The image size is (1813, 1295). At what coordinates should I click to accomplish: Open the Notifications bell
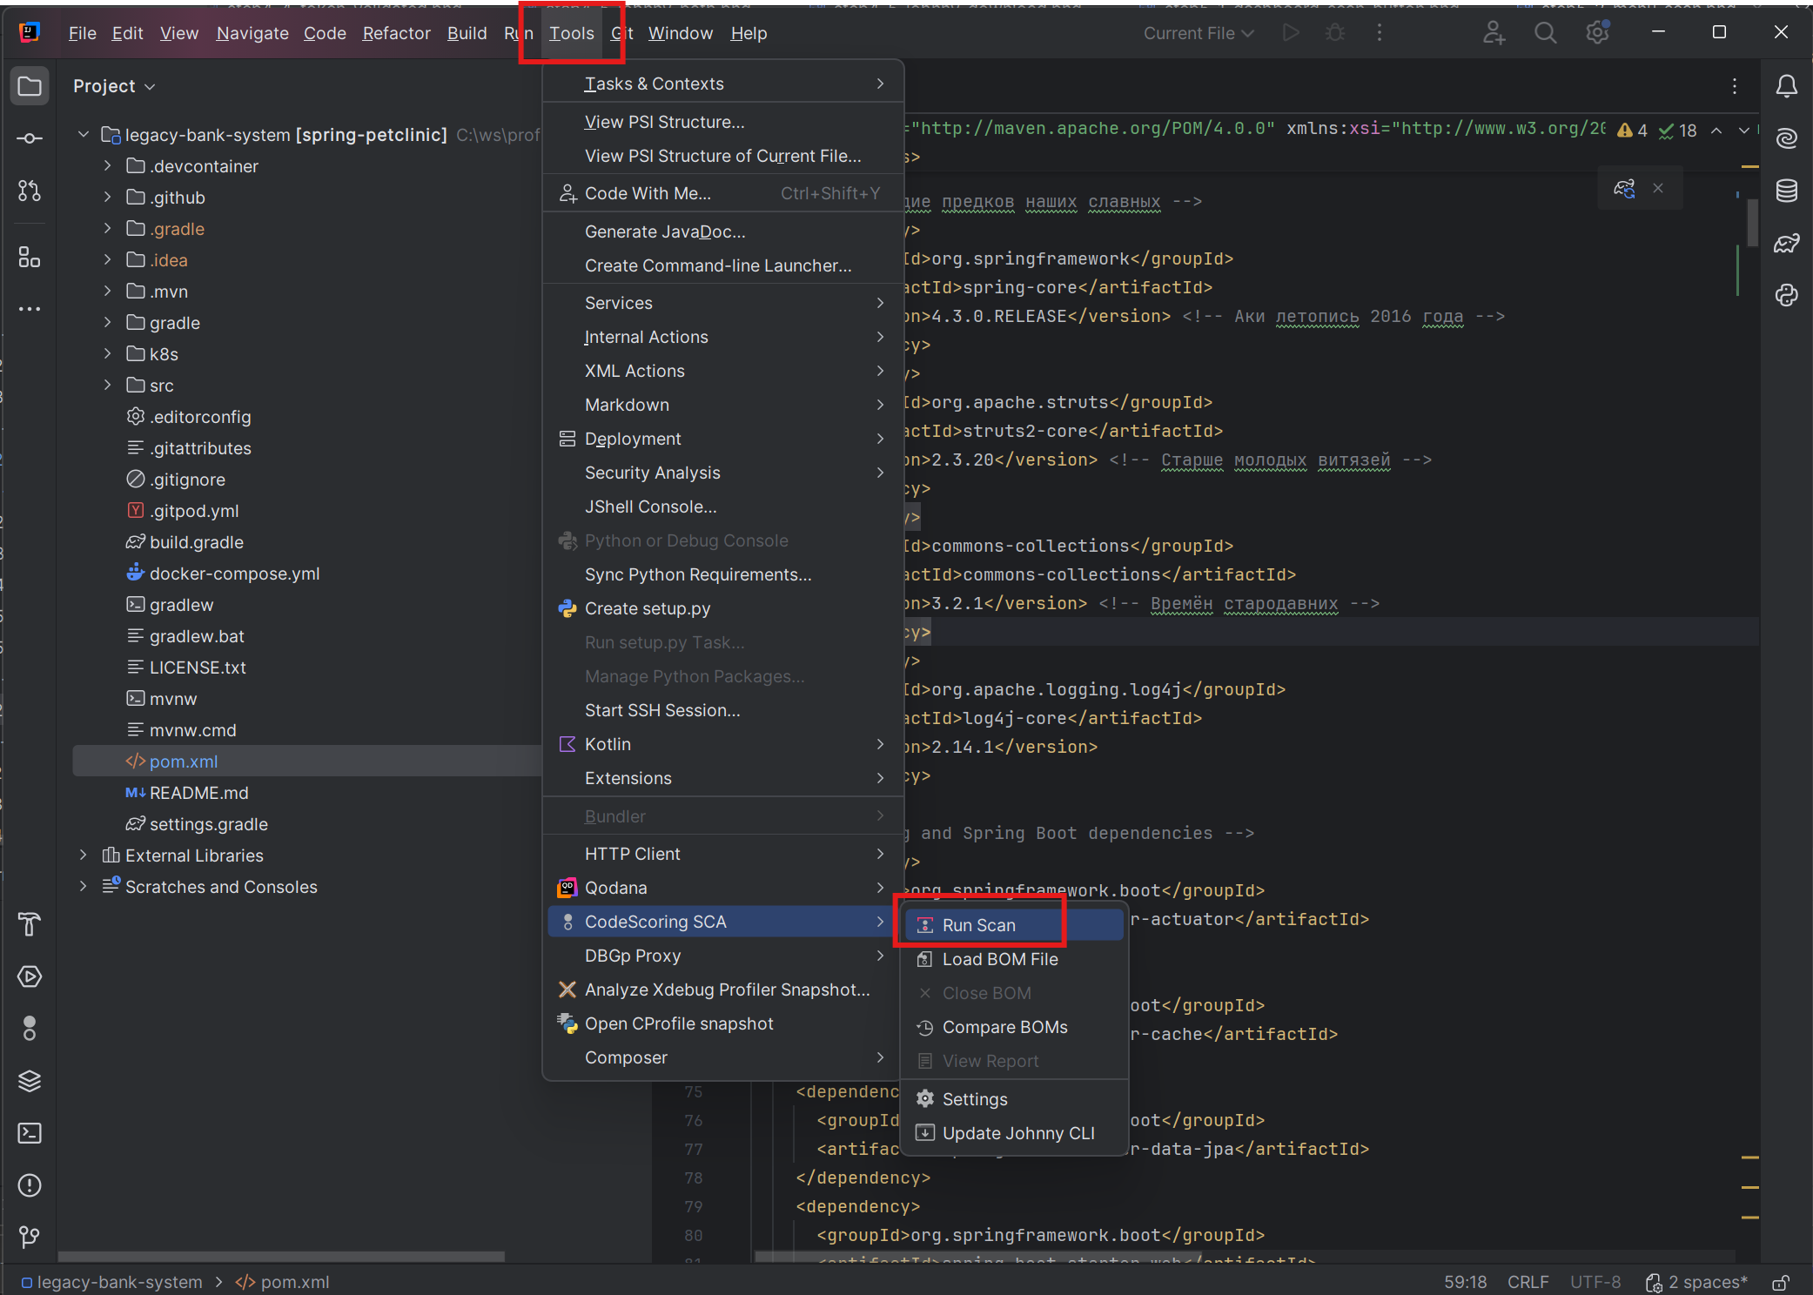[1786, 86]
